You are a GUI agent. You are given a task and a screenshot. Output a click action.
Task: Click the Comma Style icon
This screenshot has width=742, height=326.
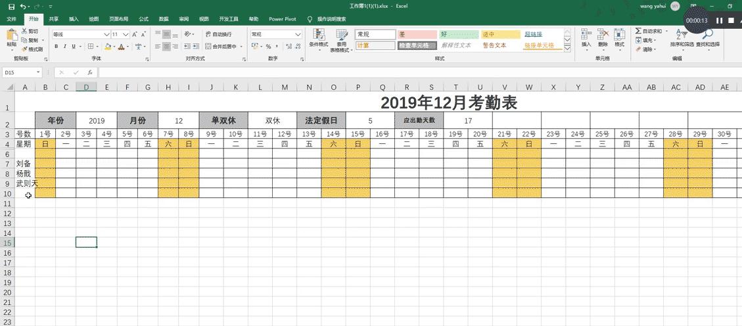276,47
